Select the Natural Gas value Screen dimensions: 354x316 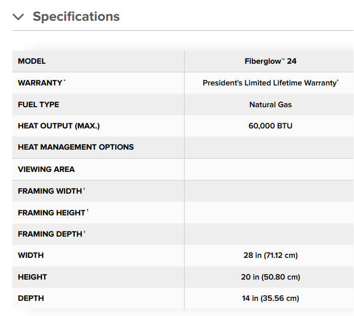point(270,105)
